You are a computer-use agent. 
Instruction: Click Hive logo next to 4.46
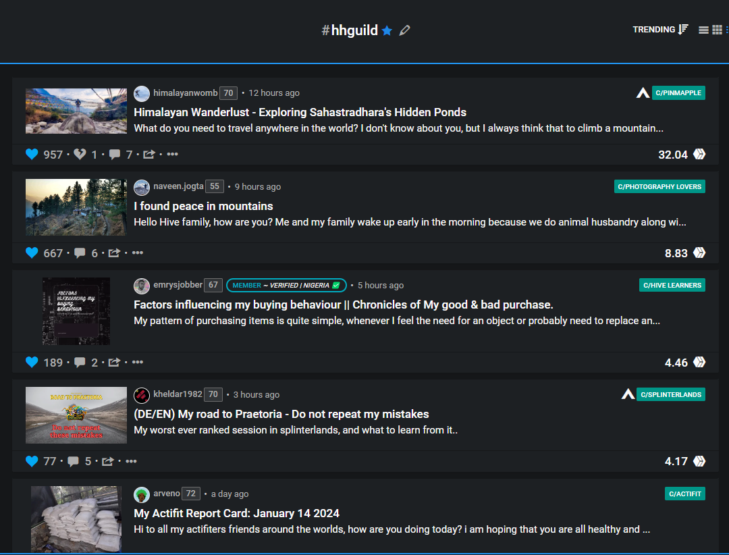699,362
